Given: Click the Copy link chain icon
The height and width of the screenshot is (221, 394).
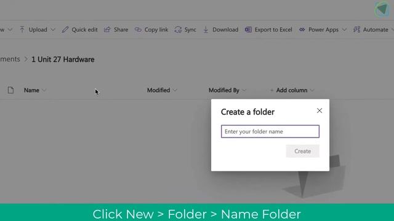Looking at the screenshot, I should (138, 29).
